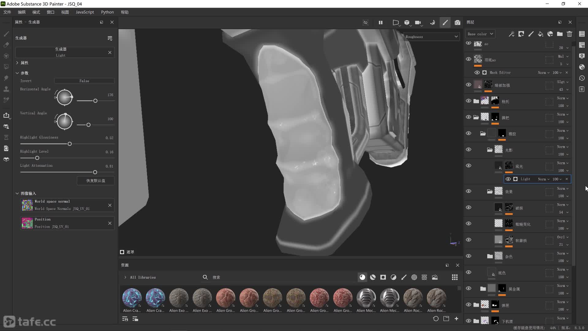The image size is (588, 331).
Task: Hide the 暗部加强 layer
Action: click(x=469, y=85)
